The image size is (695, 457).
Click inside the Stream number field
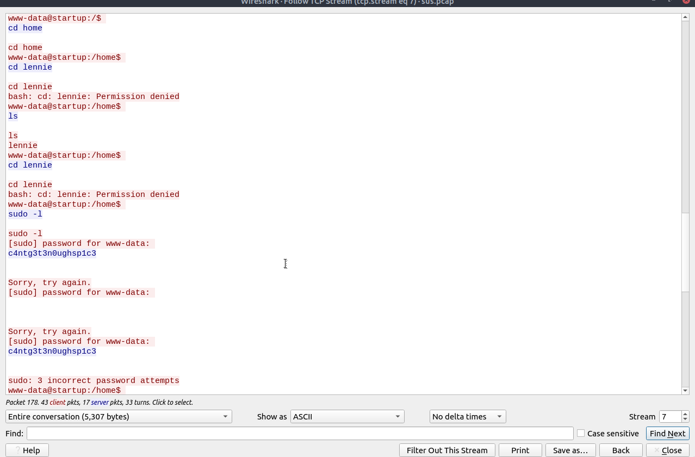669,416
